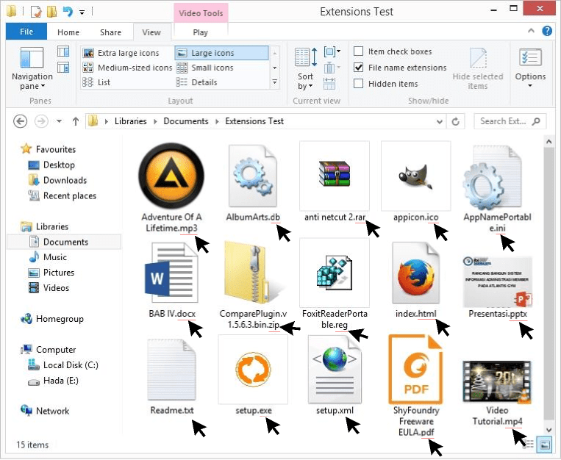
Task: Select the setup.xml file icon
Action: click(x=335, y=370)
